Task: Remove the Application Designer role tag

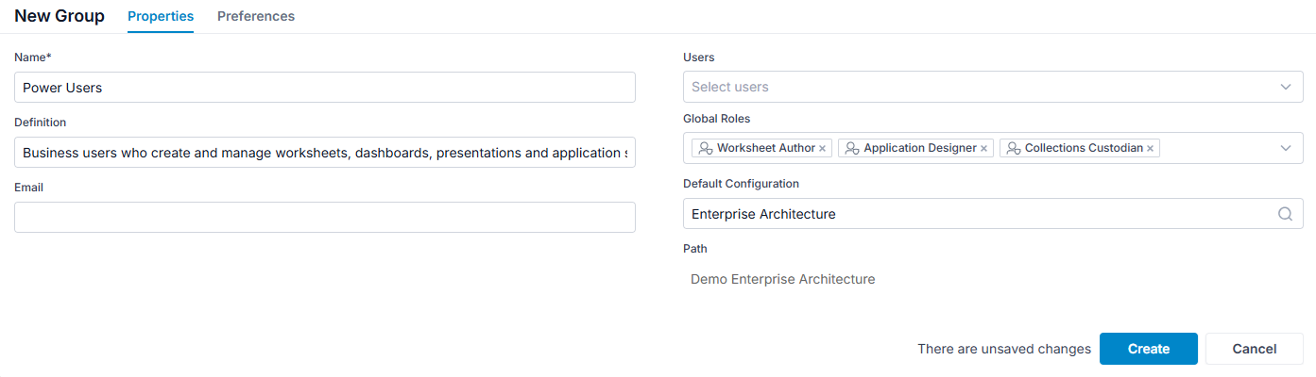Action: point(983,149)
